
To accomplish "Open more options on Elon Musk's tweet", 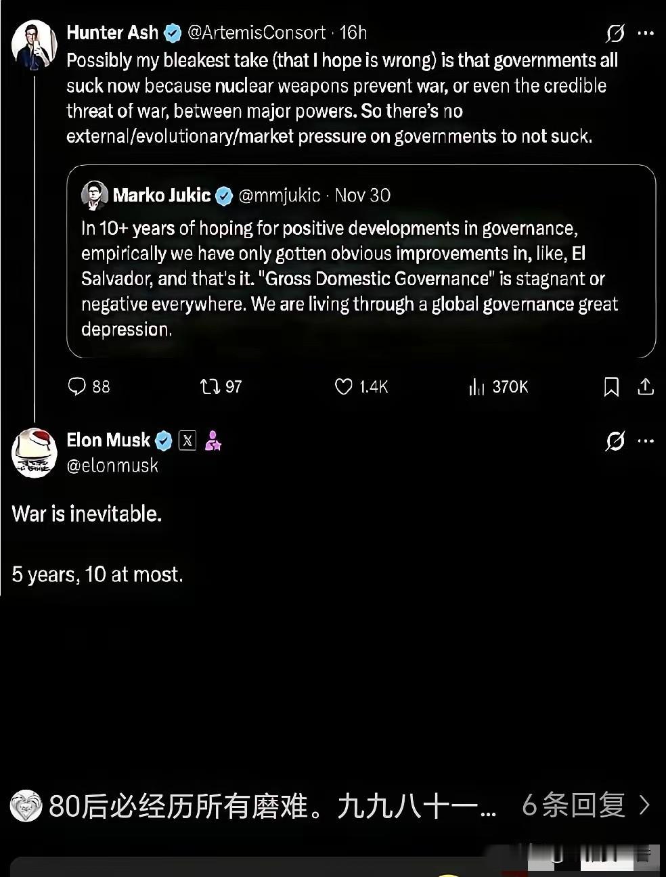I will (646, 441).
